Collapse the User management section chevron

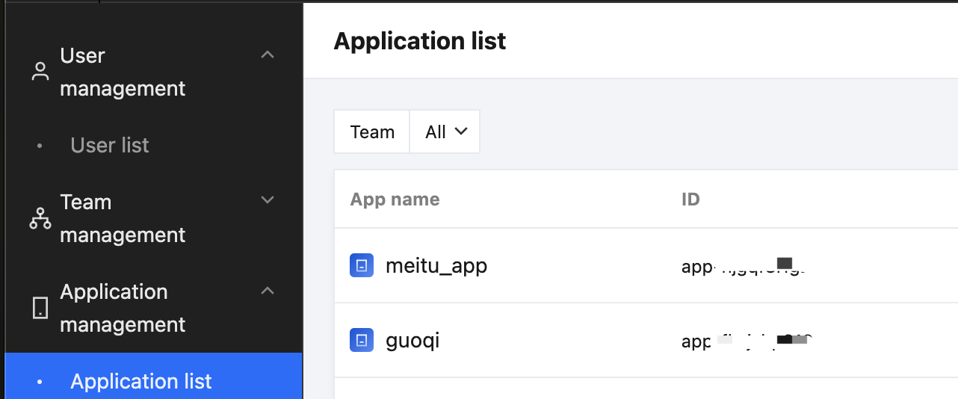(268, 55)
